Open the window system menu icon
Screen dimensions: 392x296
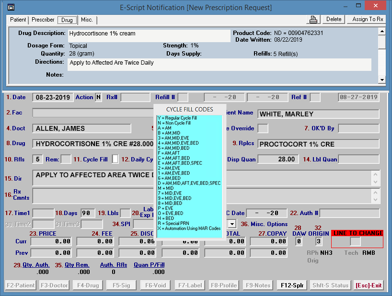click(11, 7)
